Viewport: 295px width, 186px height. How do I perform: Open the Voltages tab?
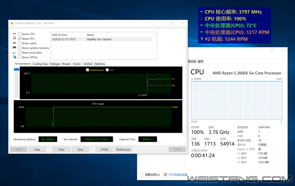(55, 64)
